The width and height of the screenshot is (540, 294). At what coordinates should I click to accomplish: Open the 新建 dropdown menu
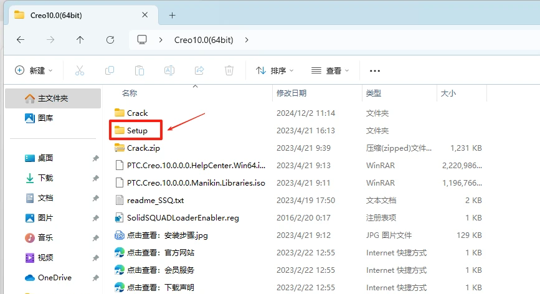coord(34,70)
